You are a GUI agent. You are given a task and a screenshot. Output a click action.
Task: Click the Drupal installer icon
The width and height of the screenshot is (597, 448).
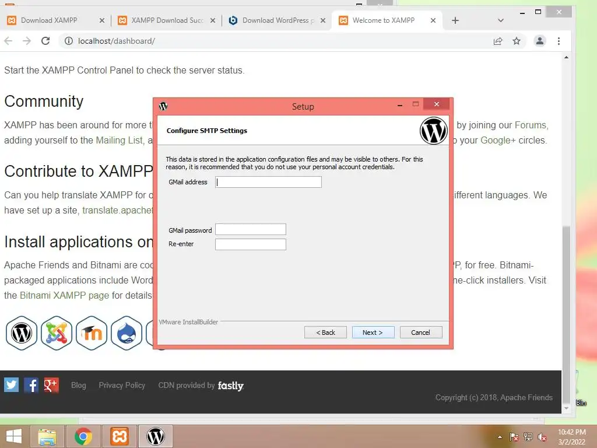coord(127,333)
